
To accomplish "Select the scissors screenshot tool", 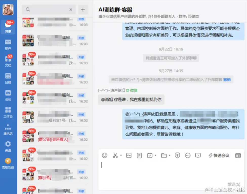I will tap(115, 156).
